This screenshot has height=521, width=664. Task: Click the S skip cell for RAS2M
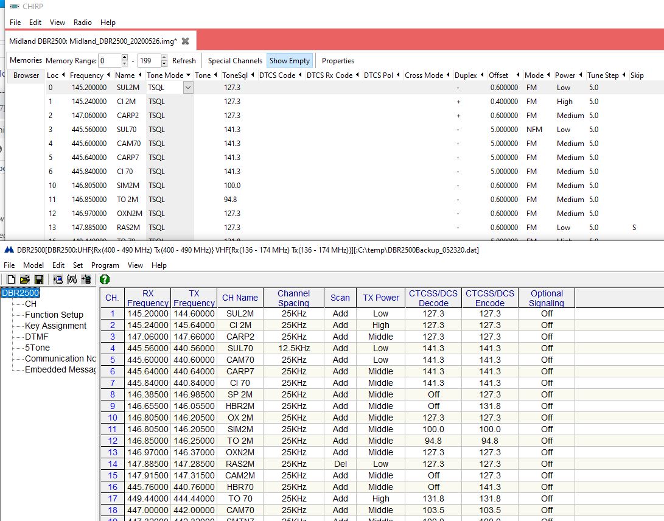pyautogui.click(x=634, y=228)
